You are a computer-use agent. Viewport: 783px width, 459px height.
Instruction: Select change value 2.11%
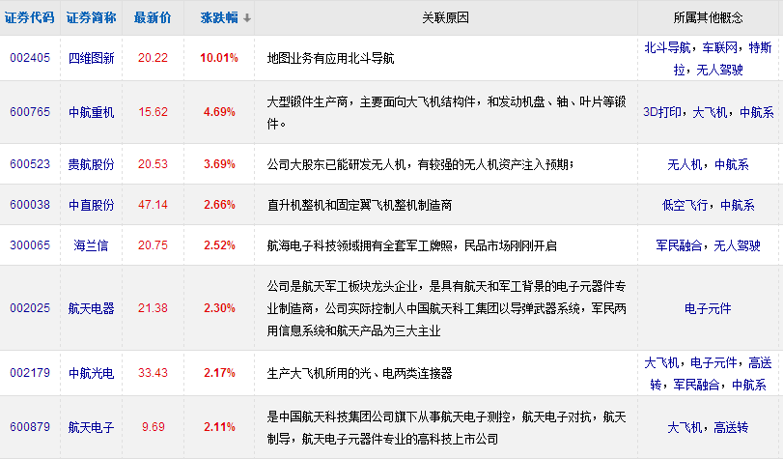pyautogui.click(x=219, y=427)
